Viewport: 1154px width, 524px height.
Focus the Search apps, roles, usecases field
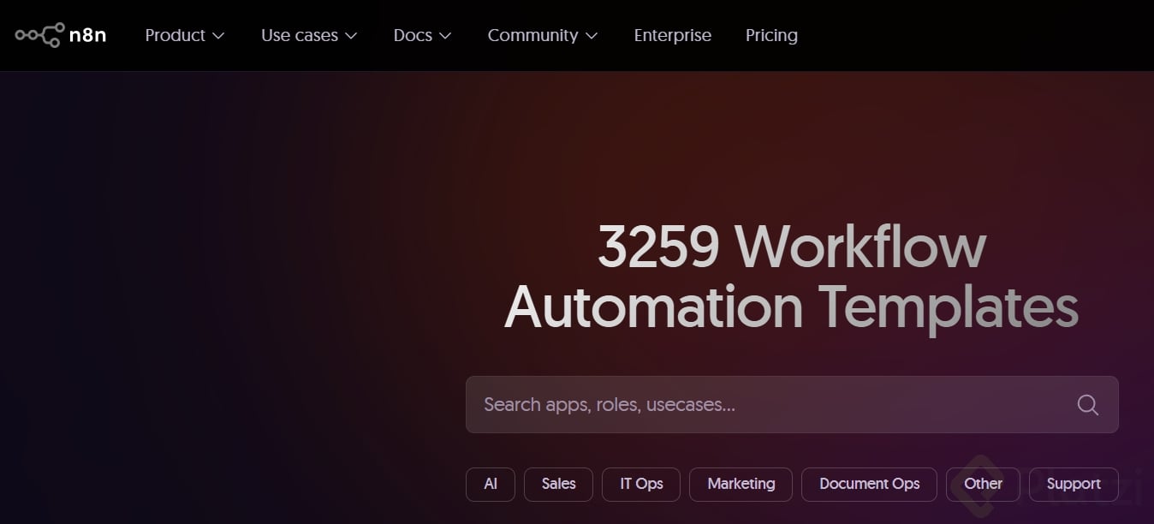(792, 404)
